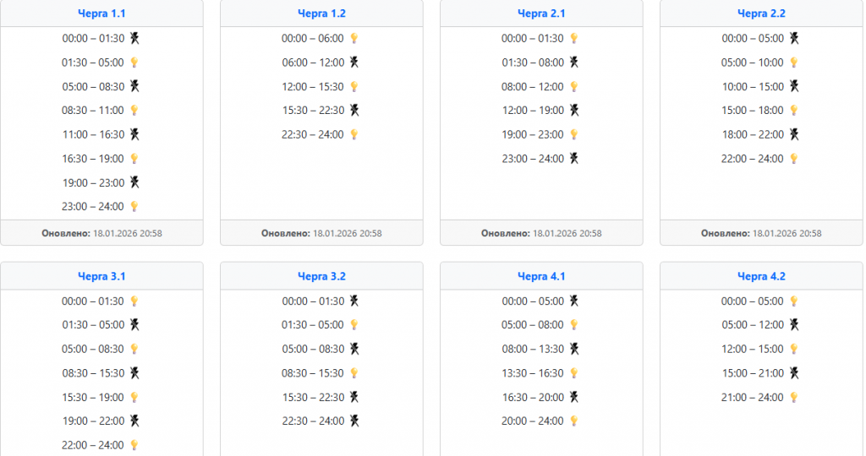Click the power-off icon for 00:00 – 01:30 in Черга 1.1
866x456 pixels.
tap(134, 38)
